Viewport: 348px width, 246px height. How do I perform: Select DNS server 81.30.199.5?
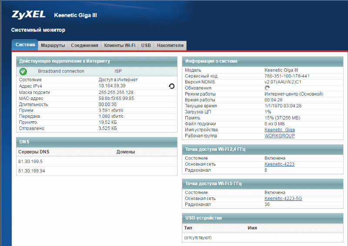[x=30, y=162]
